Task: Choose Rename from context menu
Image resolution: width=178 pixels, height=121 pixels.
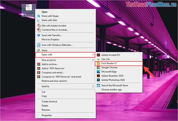Action: tap(65, 110)
